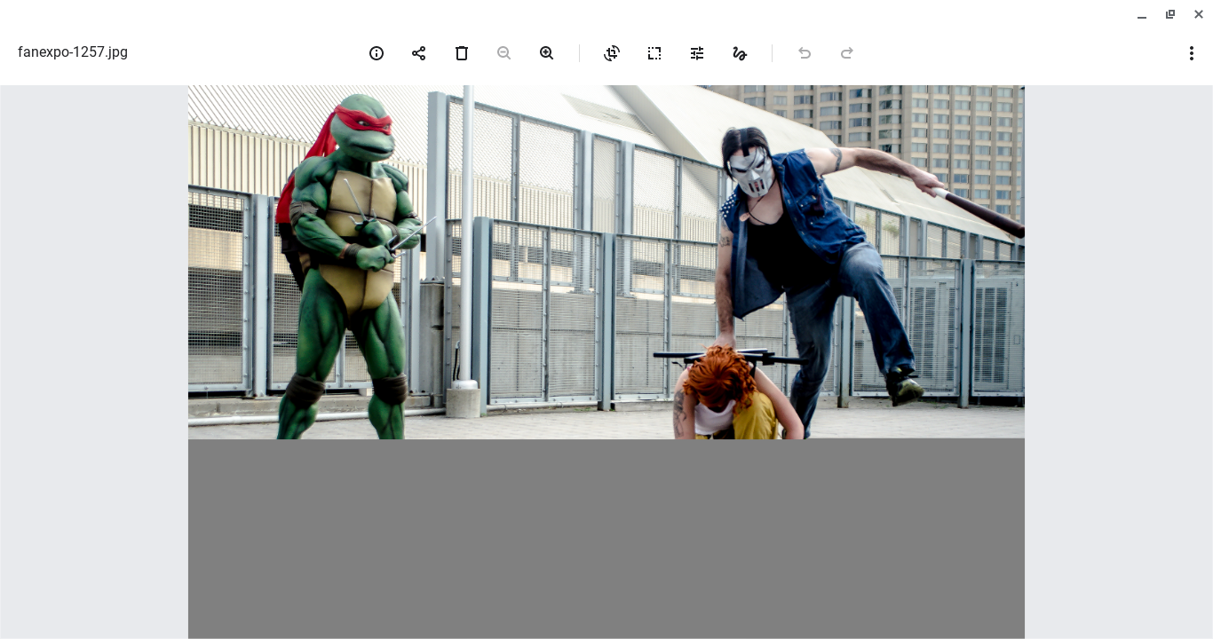Viewport: 1213px width, 639px height.
Task: Select the zoom out icon
Action: point(504,53)
